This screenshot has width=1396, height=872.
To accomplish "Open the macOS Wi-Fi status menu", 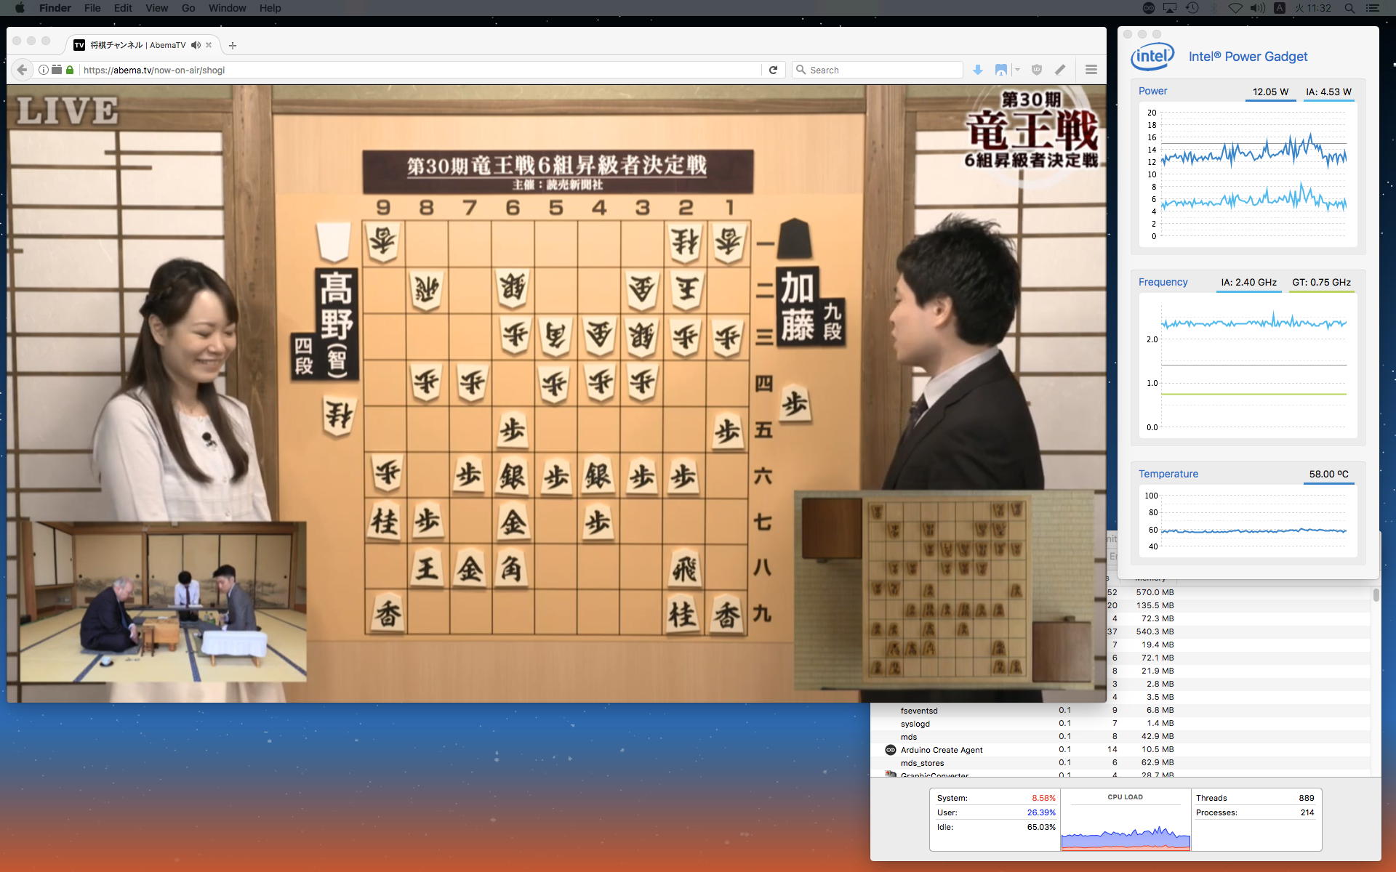I will [1235, 8].
